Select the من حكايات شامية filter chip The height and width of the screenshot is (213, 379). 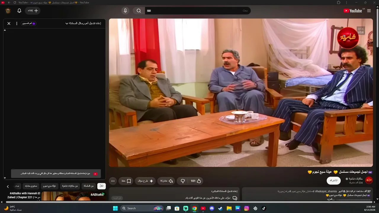[70, 186]
